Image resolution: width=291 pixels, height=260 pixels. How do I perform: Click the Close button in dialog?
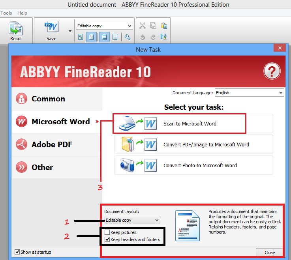[x=269, y=253]
